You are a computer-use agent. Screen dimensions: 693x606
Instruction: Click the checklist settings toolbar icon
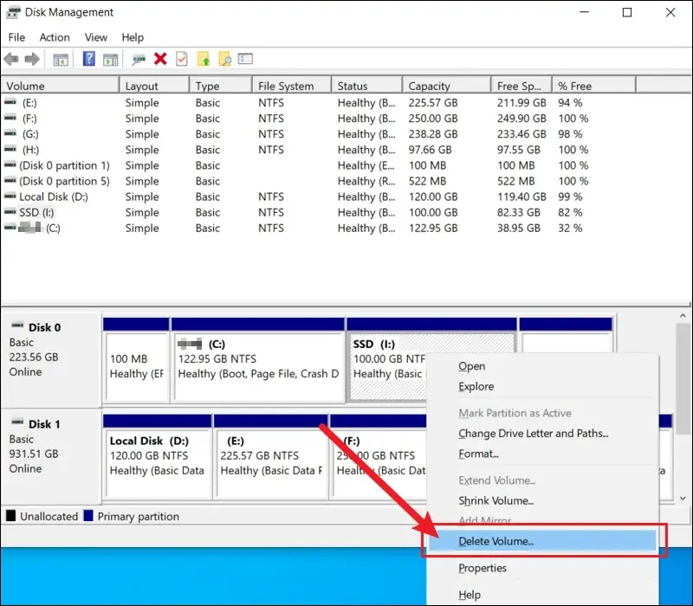click(x=245, y=58)
